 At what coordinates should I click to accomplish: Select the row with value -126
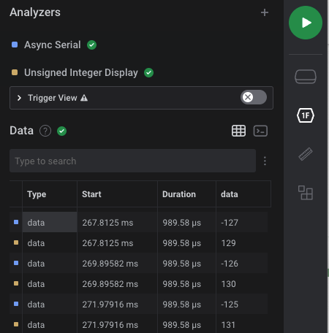tap(139, 263)
